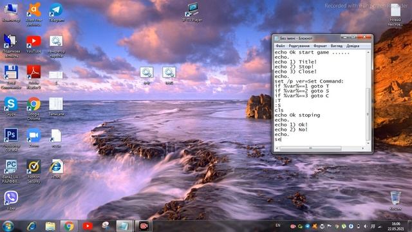Click the volume speaker tray icon
412x232 pixels.
coord(366,226)
